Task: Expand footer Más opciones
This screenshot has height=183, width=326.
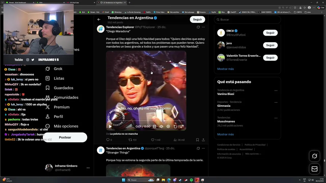Action: 253,154
